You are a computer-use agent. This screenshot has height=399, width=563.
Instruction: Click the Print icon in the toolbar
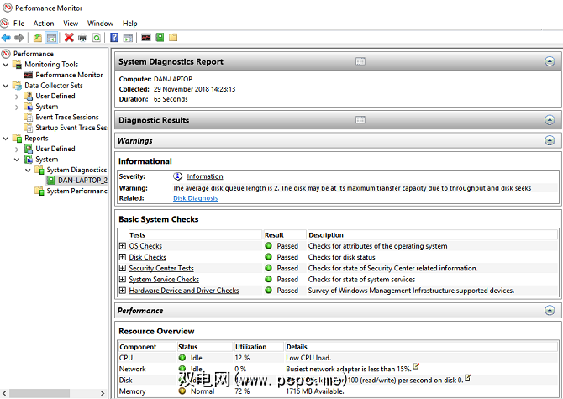[82, 38]
